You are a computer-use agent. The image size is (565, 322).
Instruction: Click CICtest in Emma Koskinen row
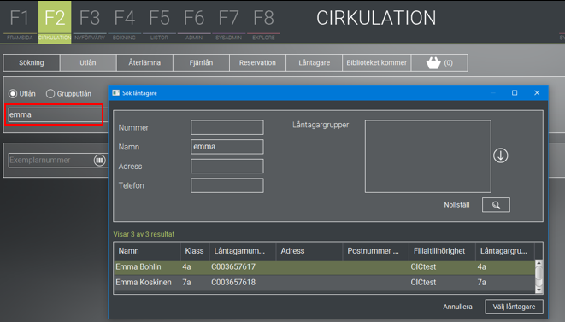pyautogui.click(x=423, y=283)
